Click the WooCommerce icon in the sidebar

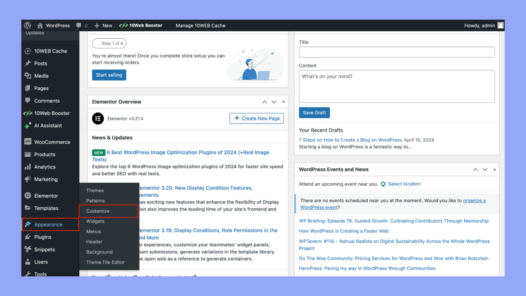click(x=28, y=142)
